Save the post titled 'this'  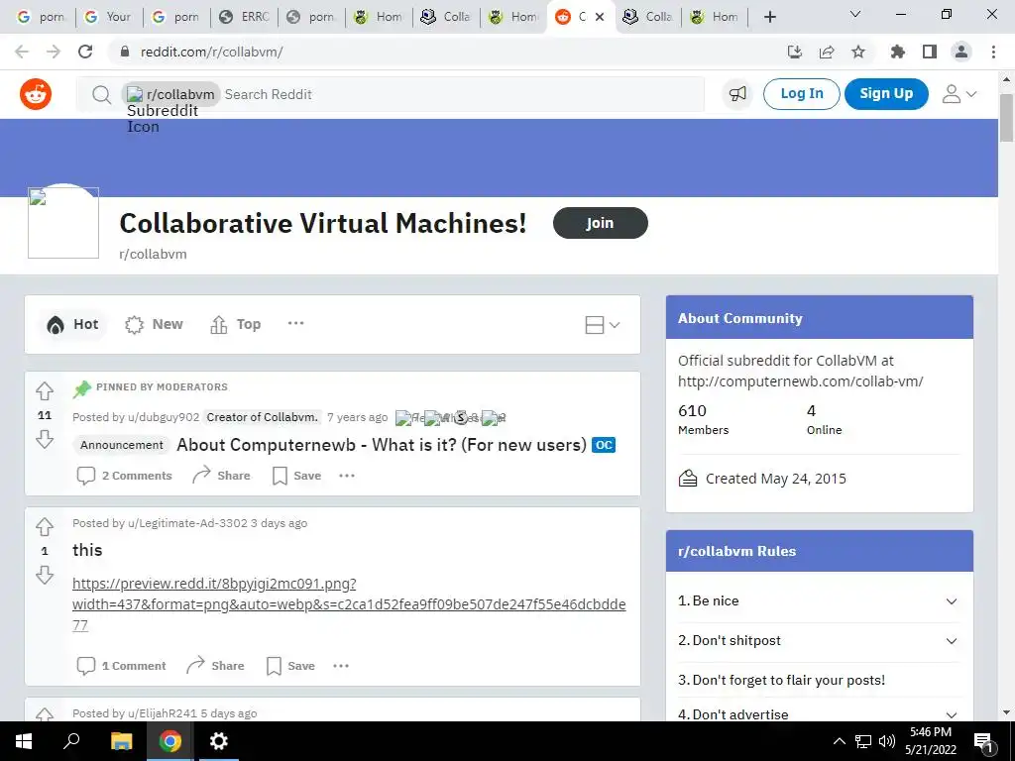290,666
